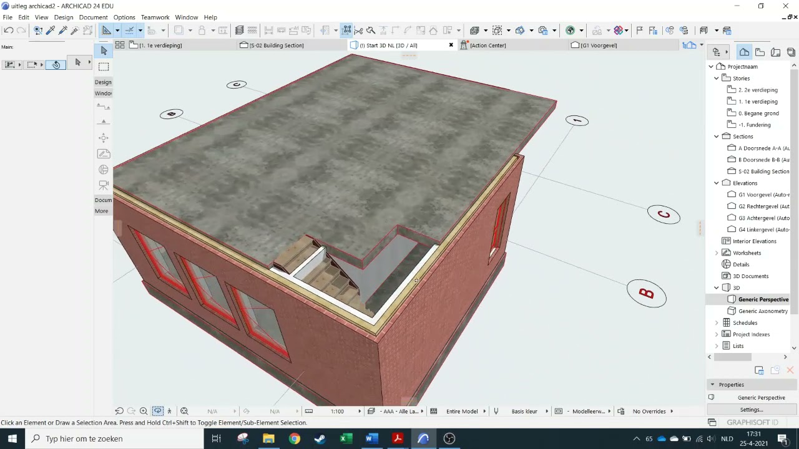Screen dimensions: 799x449
Task: Expand the Worksheets tree node
Action: (717, 253)
